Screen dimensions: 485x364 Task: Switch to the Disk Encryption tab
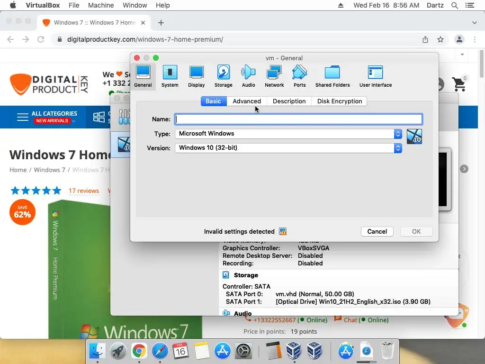tap(339, 101)
